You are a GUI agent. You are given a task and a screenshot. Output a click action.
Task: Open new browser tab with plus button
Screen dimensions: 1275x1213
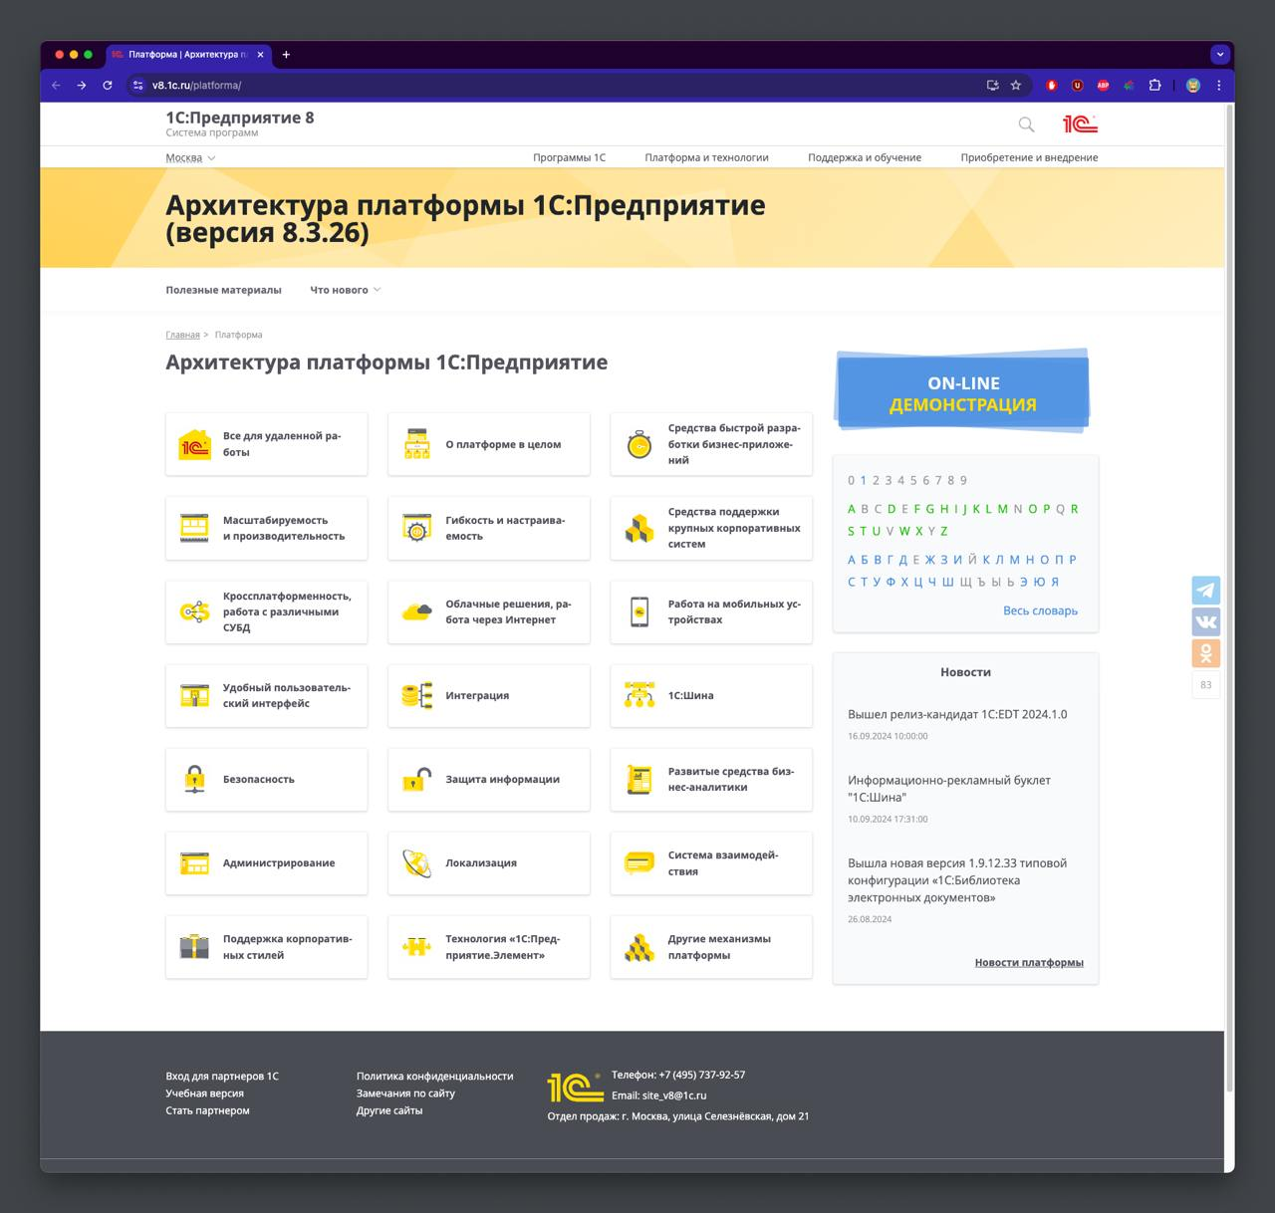(x=286, y=55)
